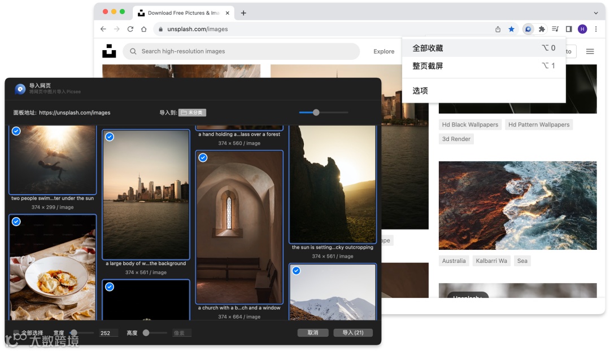The width and height of the screenshot is (610, 352).
Task: Click the lock icon in address bar
Action: (160, 29)
